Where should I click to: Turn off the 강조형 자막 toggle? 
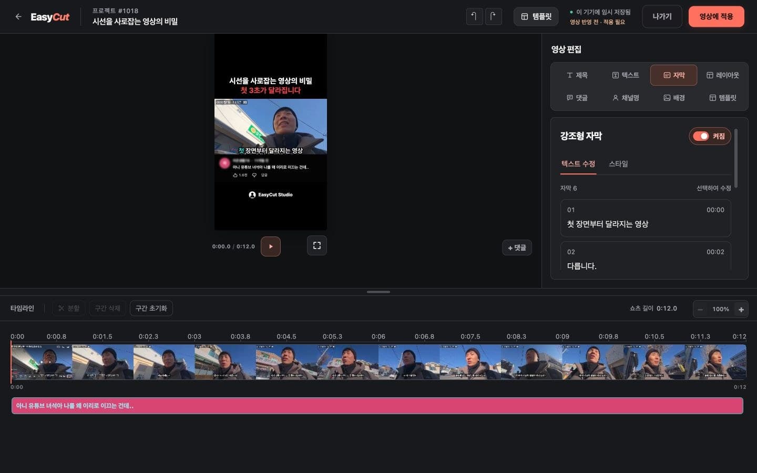710,136
